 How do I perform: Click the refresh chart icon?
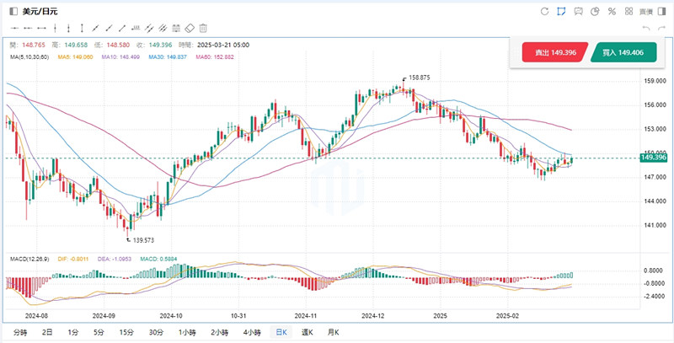(x=544, y=11)
